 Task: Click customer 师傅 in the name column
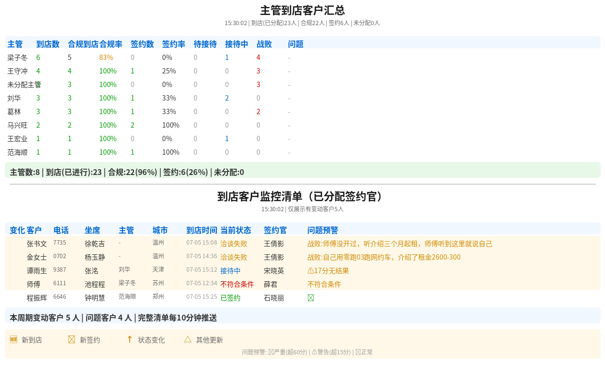click(x=33, y=284)
